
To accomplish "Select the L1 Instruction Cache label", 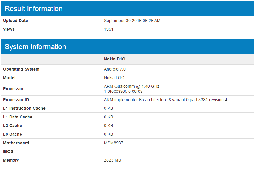I will coord(24,108).
